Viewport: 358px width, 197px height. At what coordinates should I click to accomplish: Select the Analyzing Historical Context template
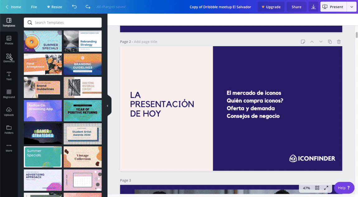pos(82,87)
